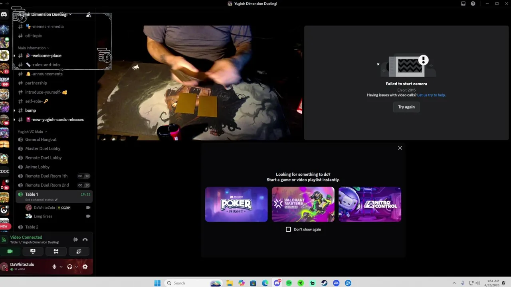
Task: Open Microsoft Edge from taskbar
Action: [265, 283]
